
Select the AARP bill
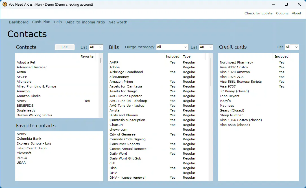click(114, 62)
